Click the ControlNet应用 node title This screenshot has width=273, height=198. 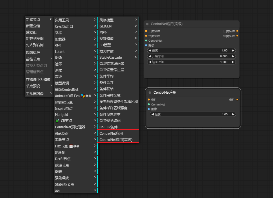165,92
